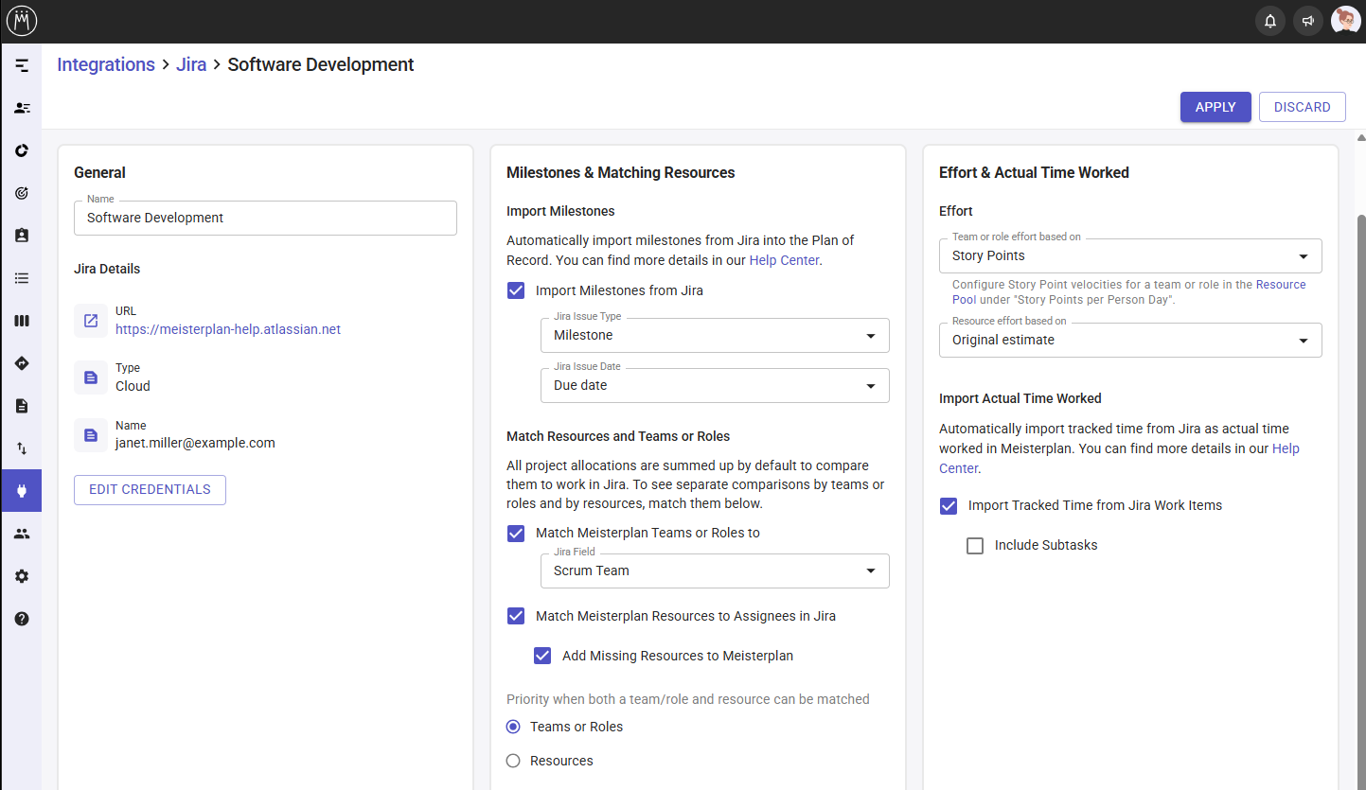Open the help question mark icon
Viewport: 1366px width, 790px height.
point(22,619)
